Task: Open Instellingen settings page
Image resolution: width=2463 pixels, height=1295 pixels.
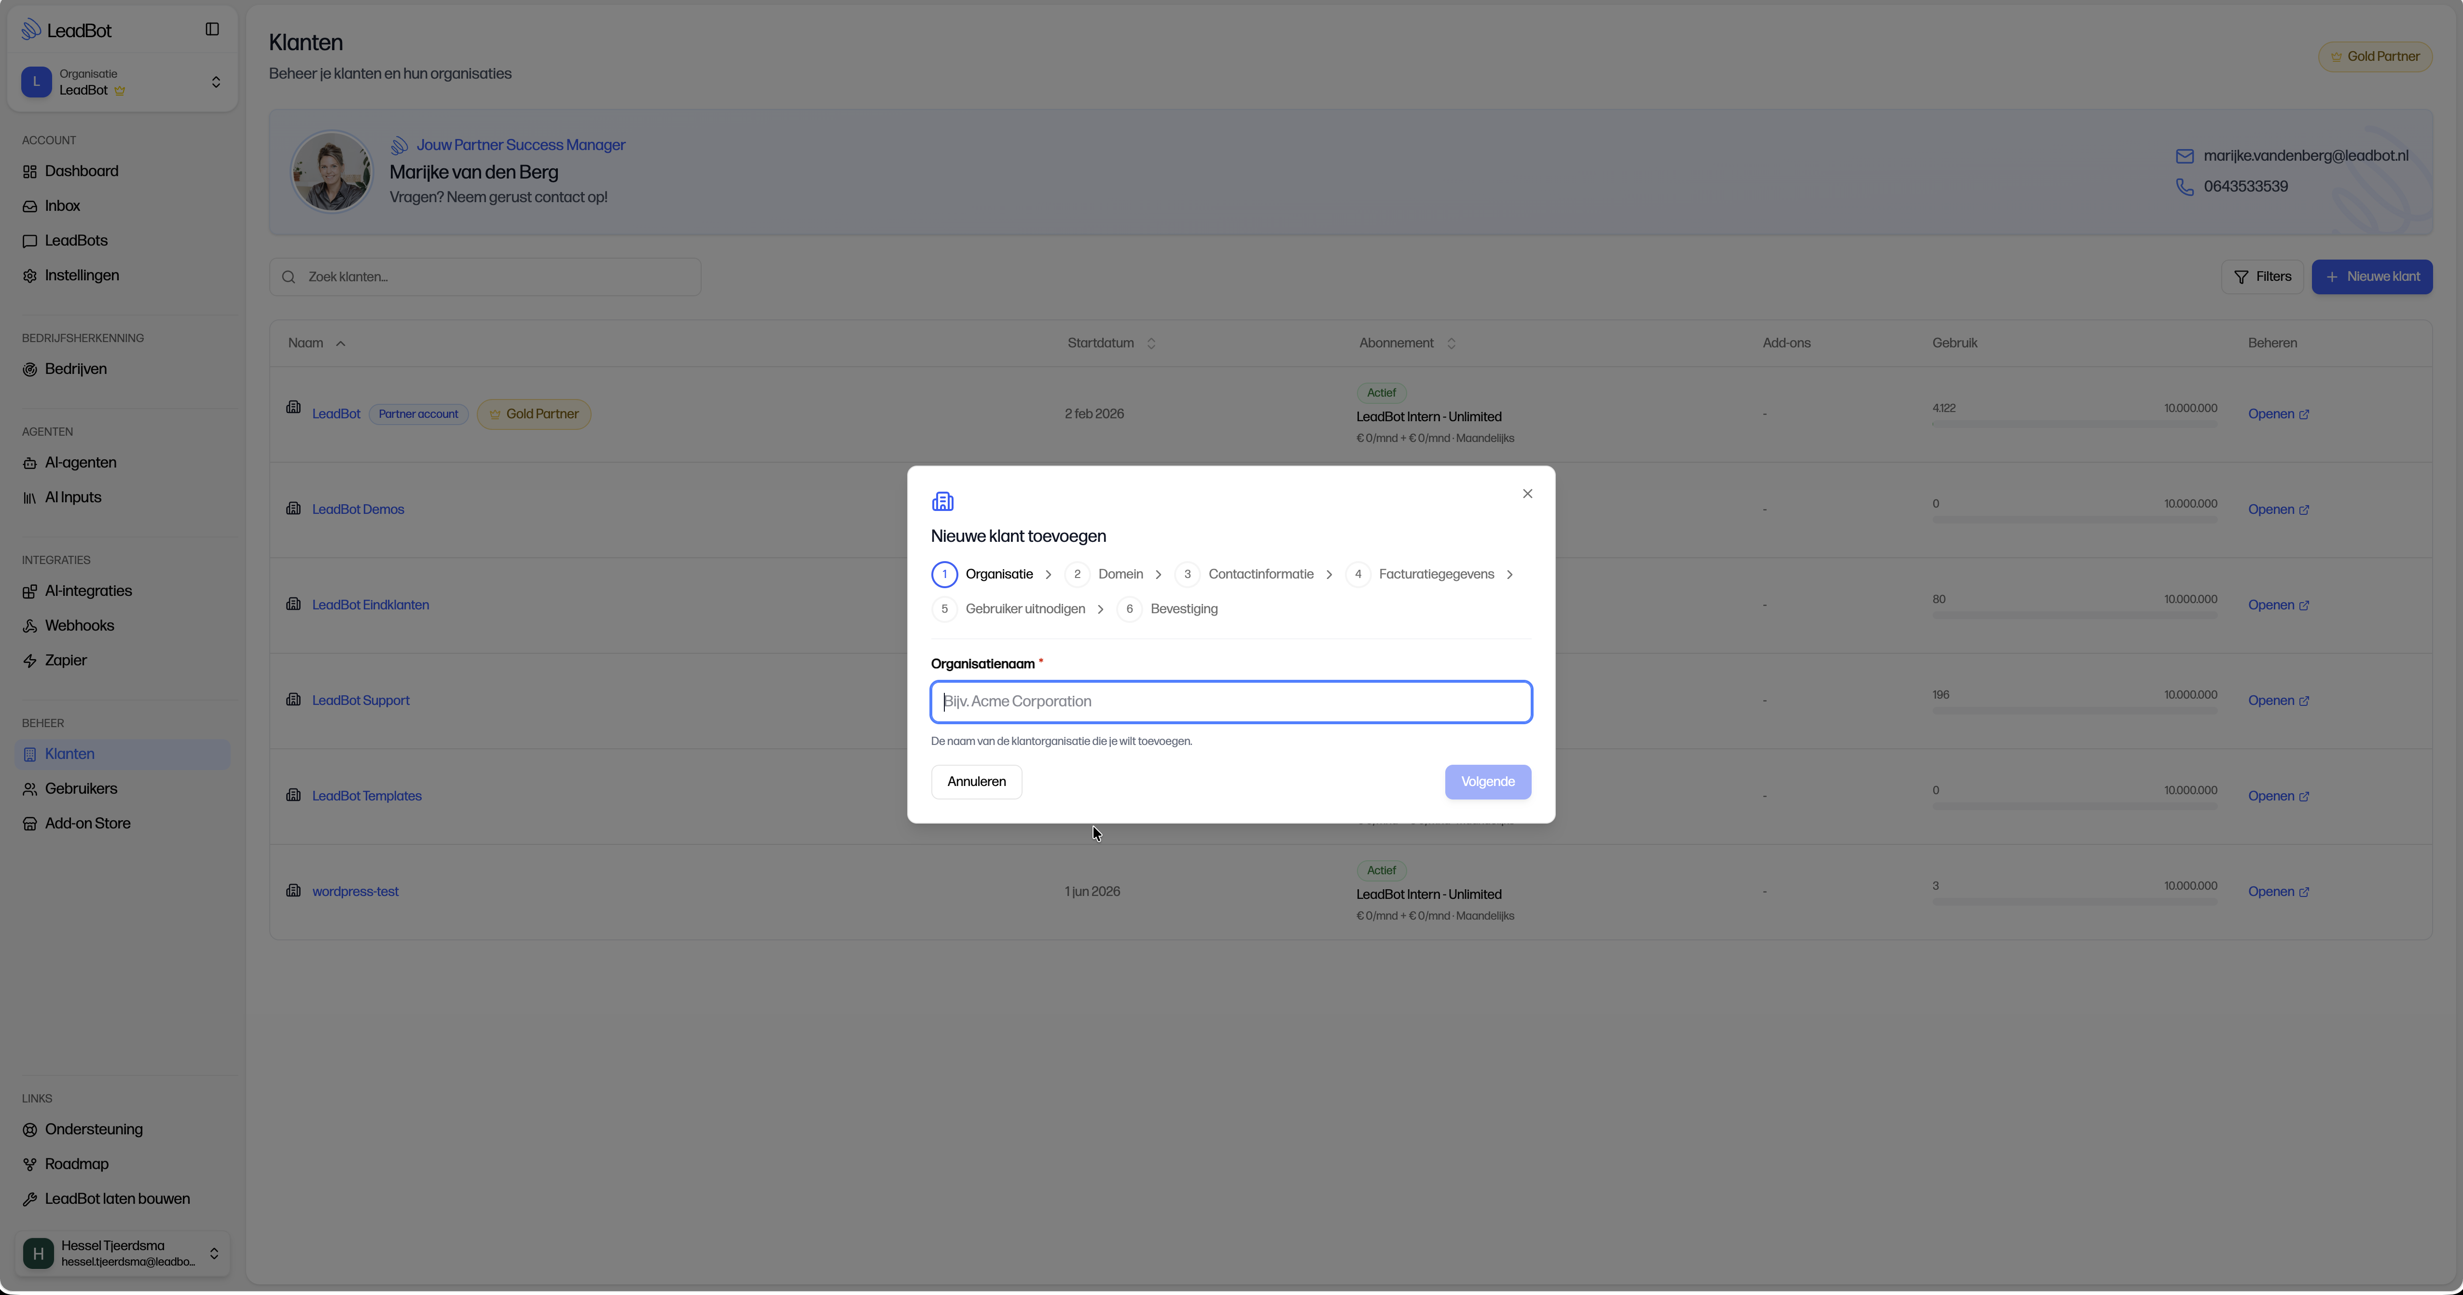Action: tap(81, 275)
